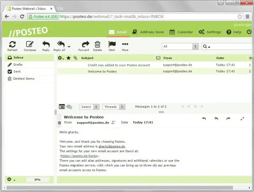Forward the selected message
The height and width of the screenshot is (192, 254).
84,46
